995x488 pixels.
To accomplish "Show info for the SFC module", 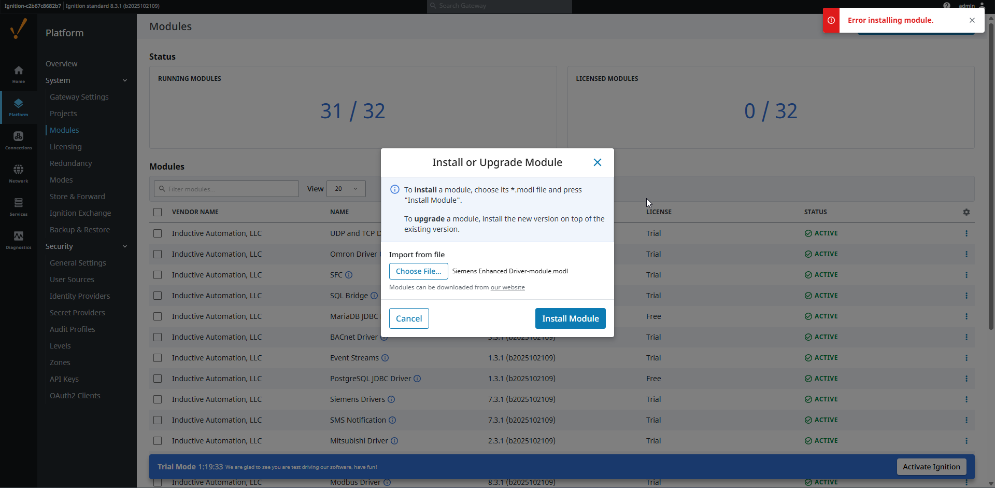I will coord(349,275).
